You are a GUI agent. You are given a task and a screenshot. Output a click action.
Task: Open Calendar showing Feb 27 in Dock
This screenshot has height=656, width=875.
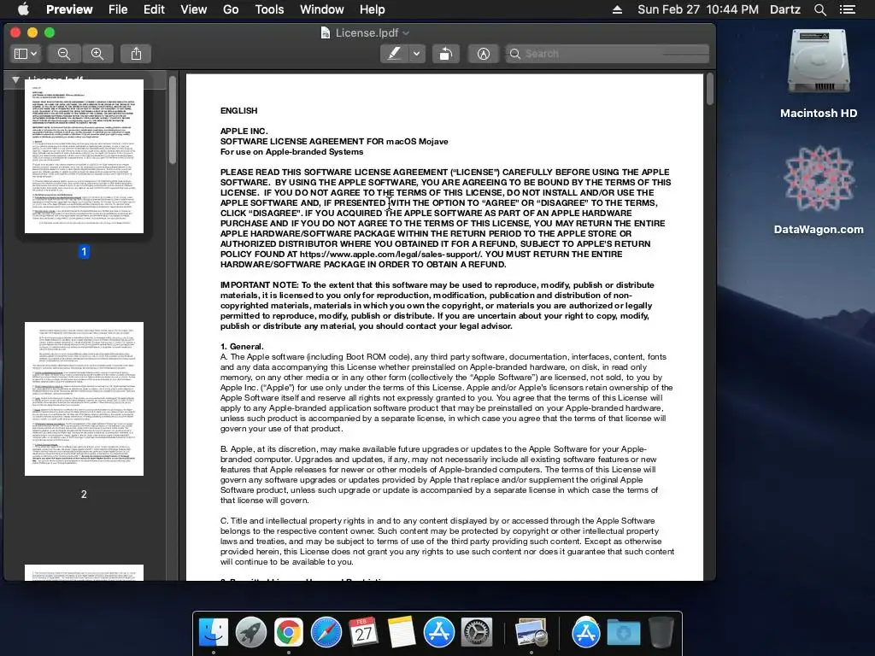(364, 632)
